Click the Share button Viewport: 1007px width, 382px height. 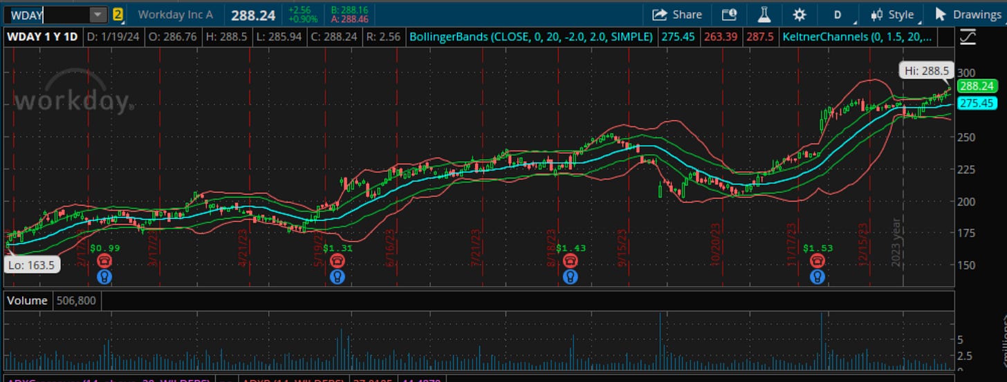pyautogui.click(x=677, y=15)
